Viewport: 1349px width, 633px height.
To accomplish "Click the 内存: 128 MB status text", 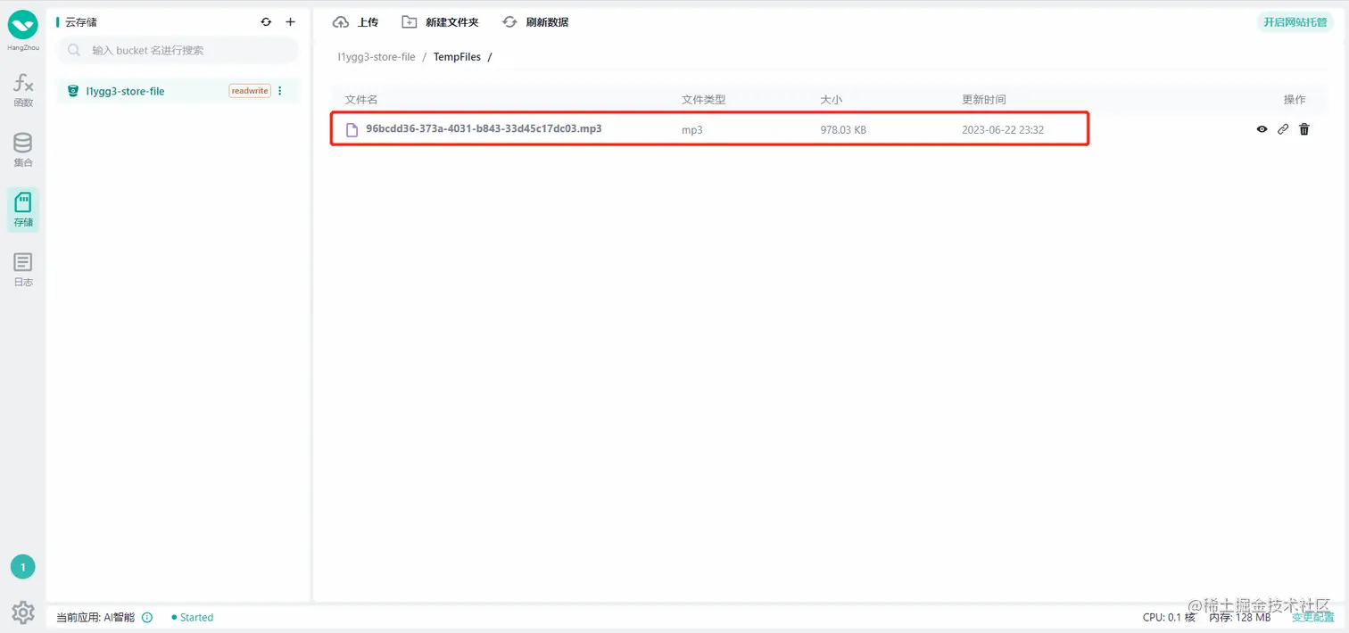I will tap(1240, 617).
